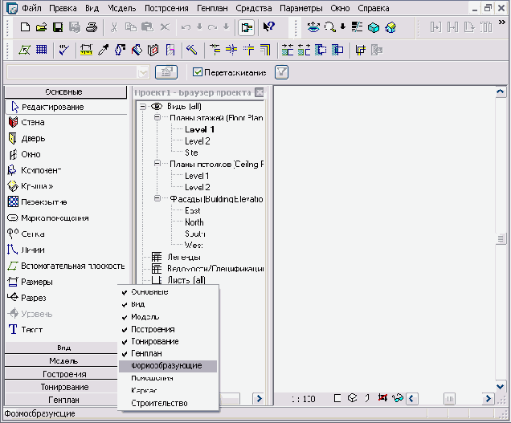This screenshot has width=511, height=423.
Task: Open the Справка menu
Action: pyautogui.click(x=374, y=8)
